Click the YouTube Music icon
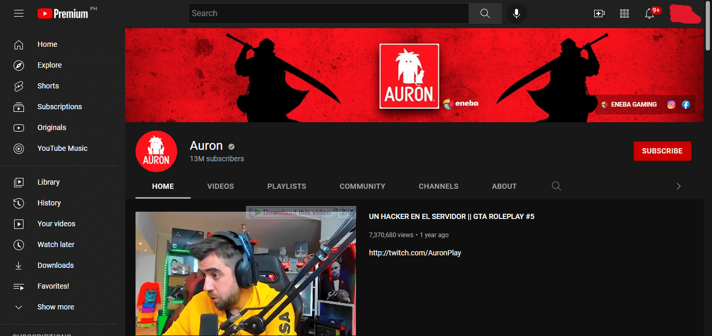 [x=19, y=149]
